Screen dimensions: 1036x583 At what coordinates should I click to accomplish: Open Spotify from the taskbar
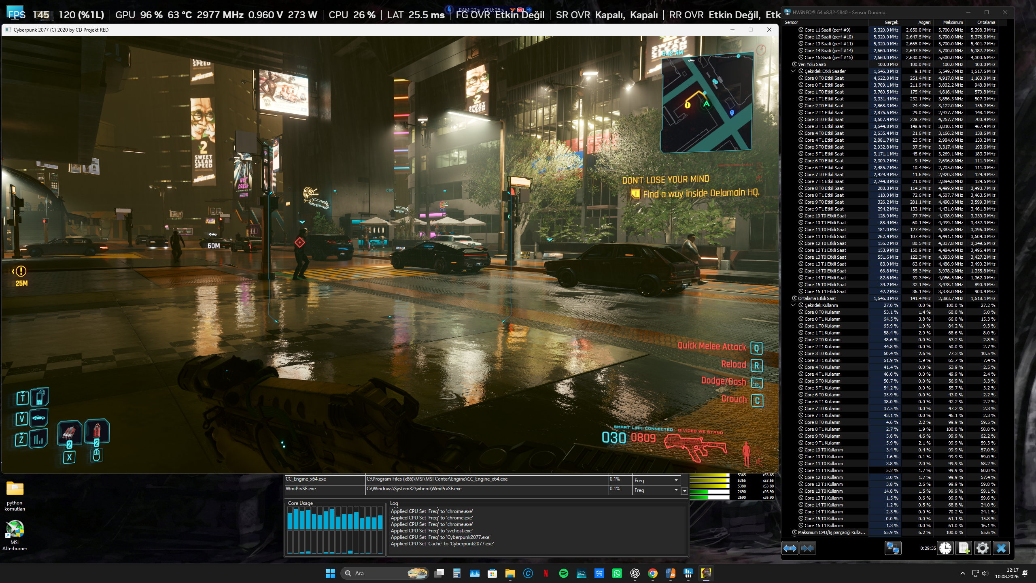tap(564, 573)
